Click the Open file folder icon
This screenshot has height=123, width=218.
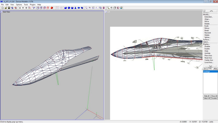(x=6, y=8)
